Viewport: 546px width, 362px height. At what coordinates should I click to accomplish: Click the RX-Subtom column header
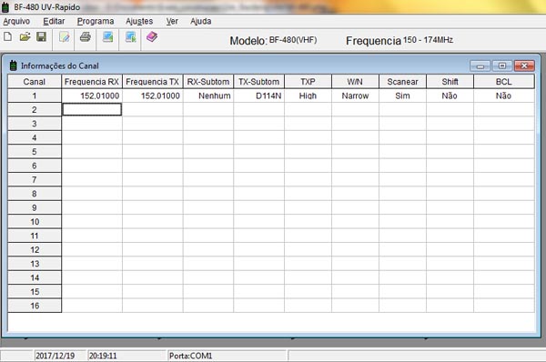click(208, 82)
